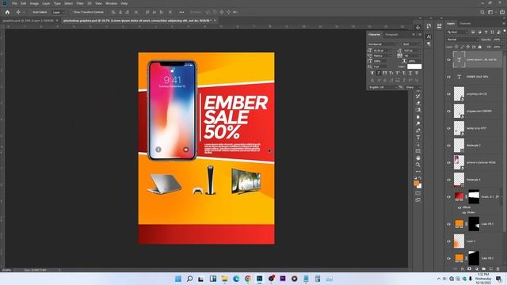Click Create new layer icon
Viewport: 507px width, 285px height.
pos(491,269)
